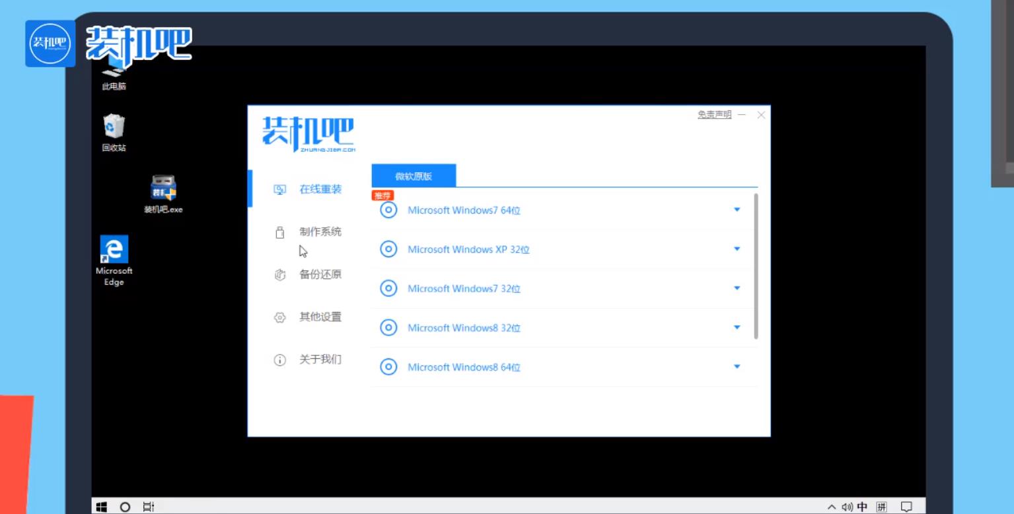The height and width of the screenshot is (514, 1014).
Task: Click the 拼 IME mode icon
Action: pos(881,507)
